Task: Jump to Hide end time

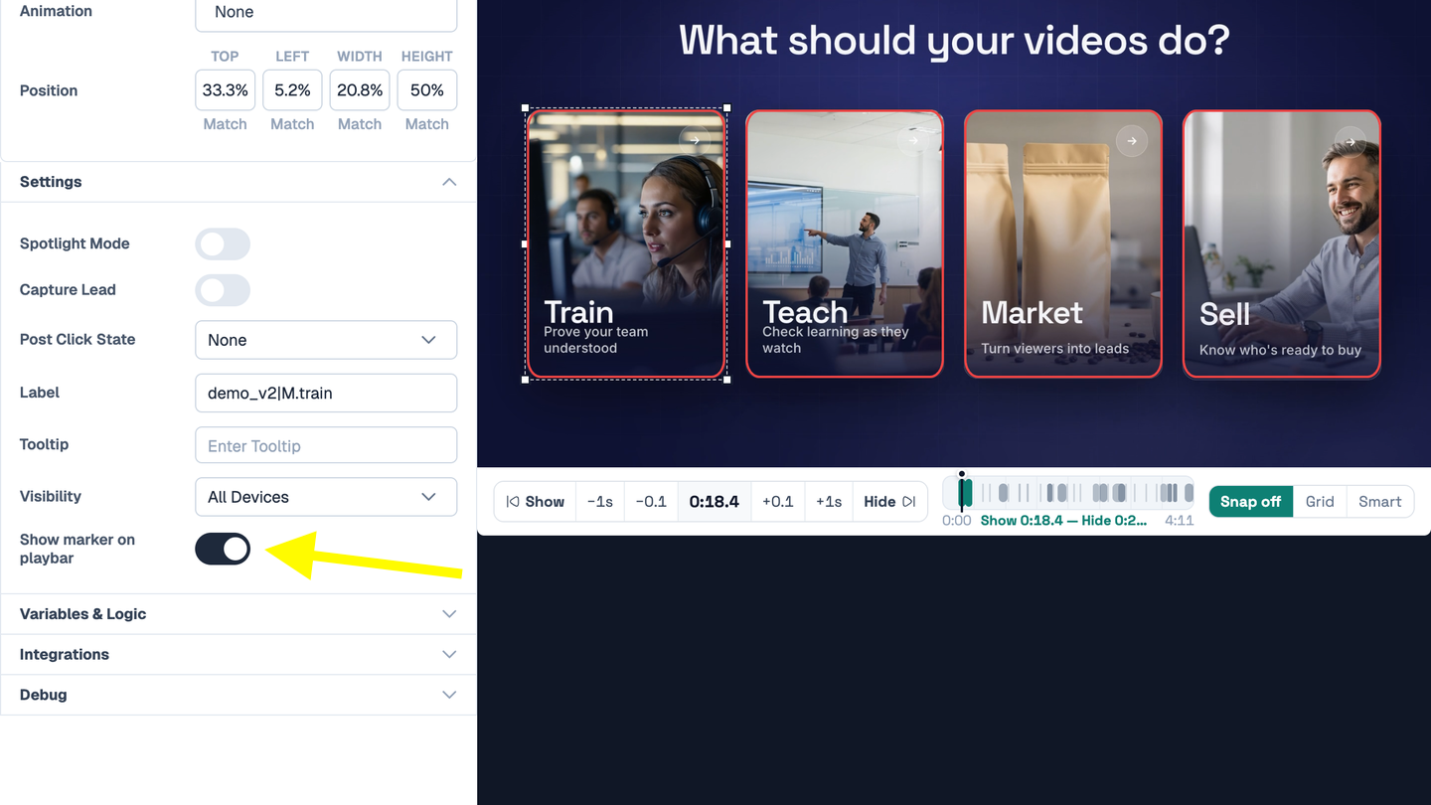Action: pos(889,502)
